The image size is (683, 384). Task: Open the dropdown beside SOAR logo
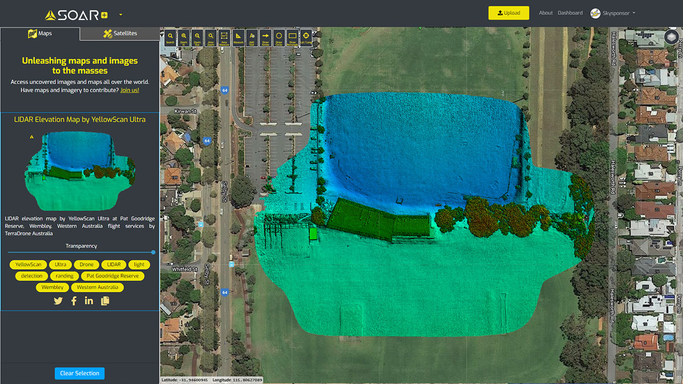click(x=121, y=14)
